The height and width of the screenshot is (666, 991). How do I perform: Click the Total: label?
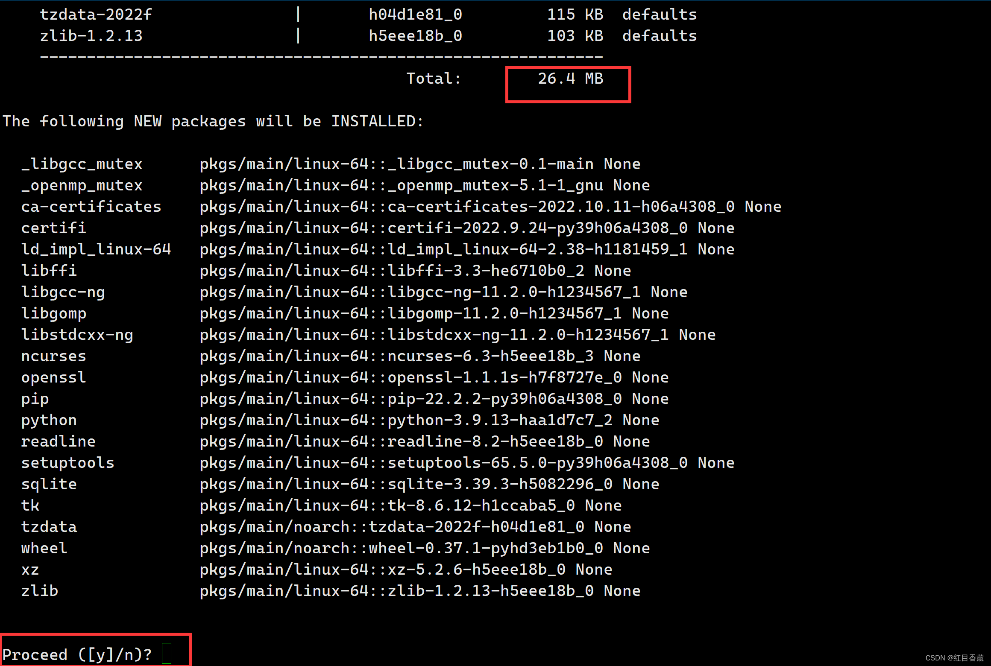tap(433, 79)
